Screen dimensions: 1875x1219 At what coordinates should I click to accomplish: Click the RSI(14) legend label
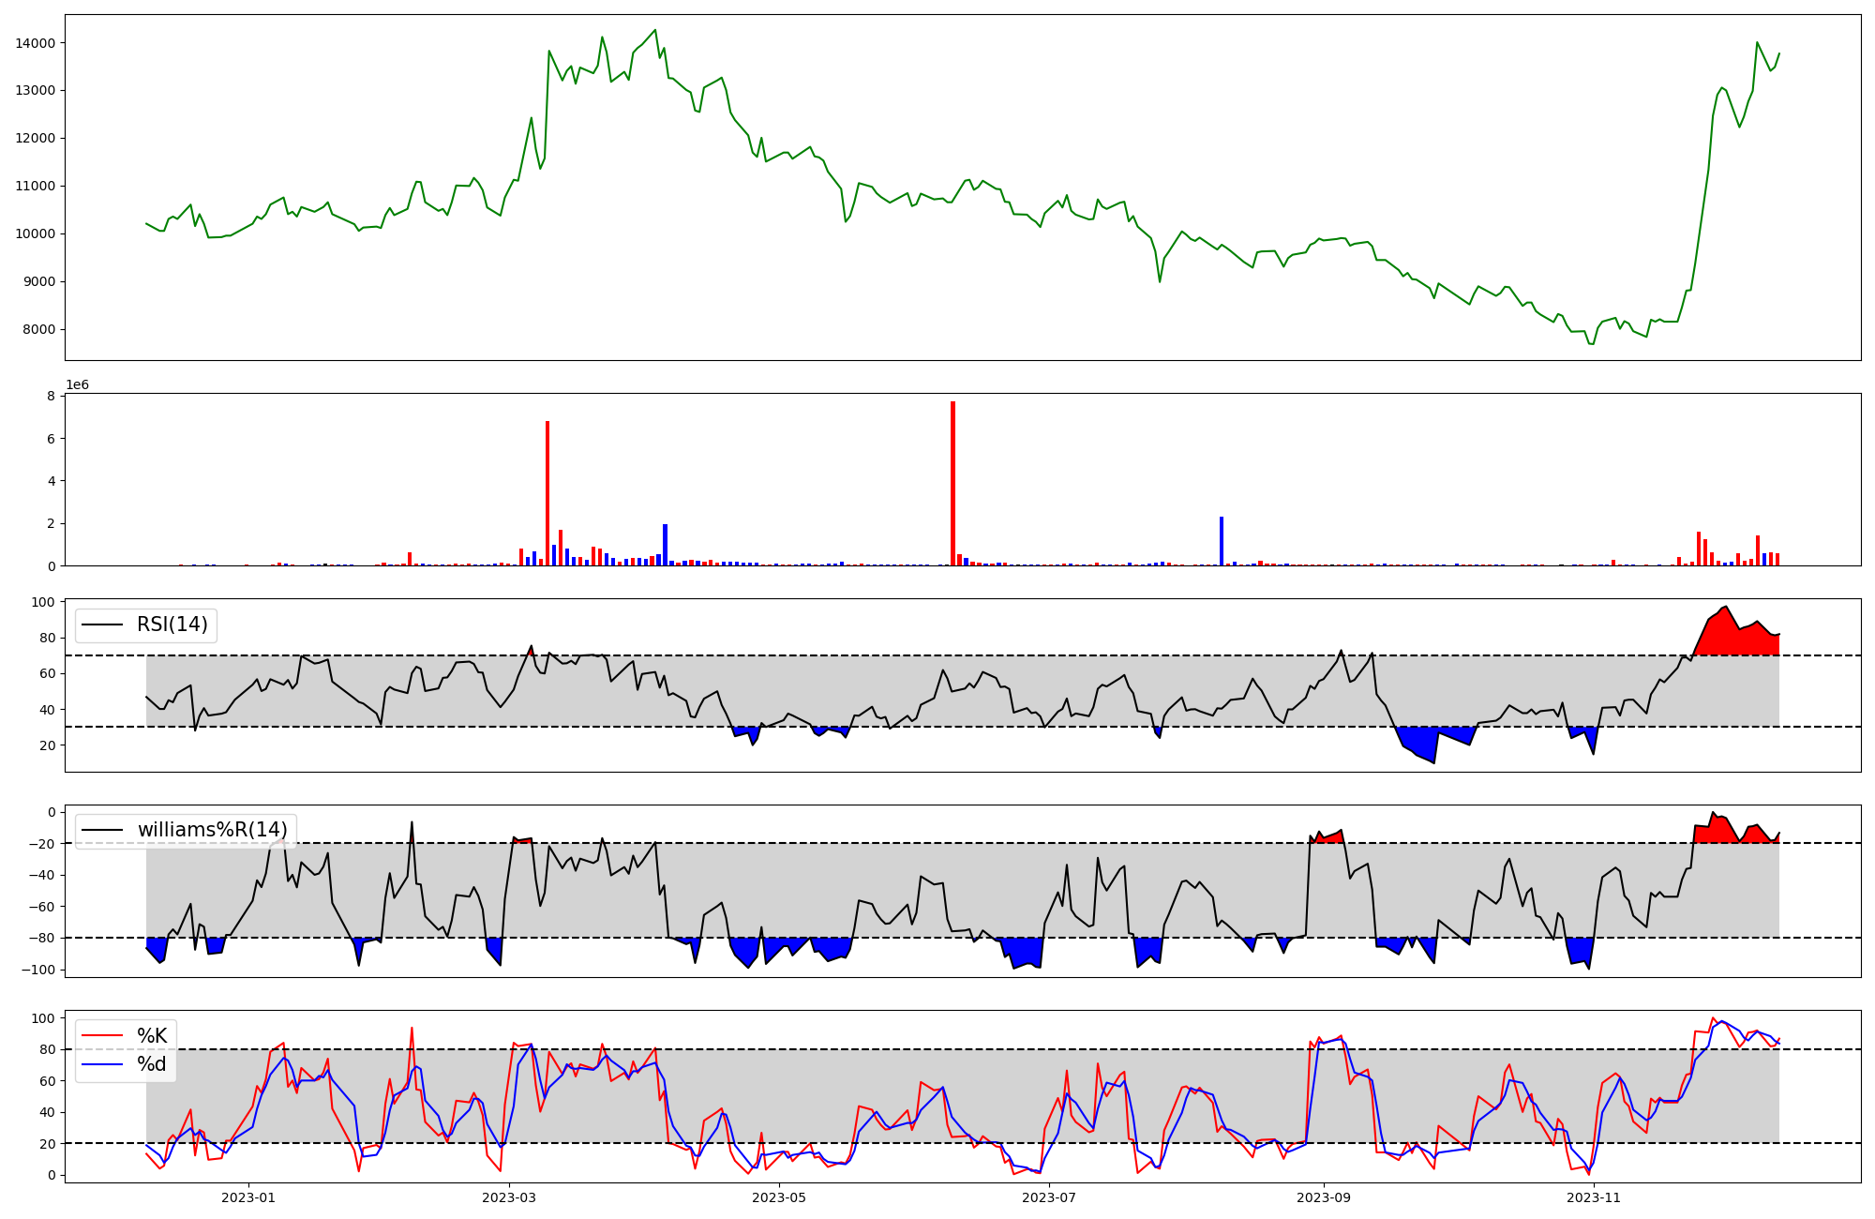click(172, 625)
